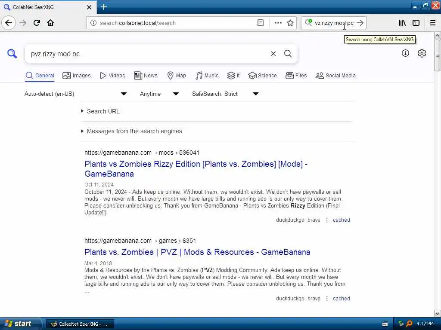Click the SearXNG logo magnifier

click(12, 53)
